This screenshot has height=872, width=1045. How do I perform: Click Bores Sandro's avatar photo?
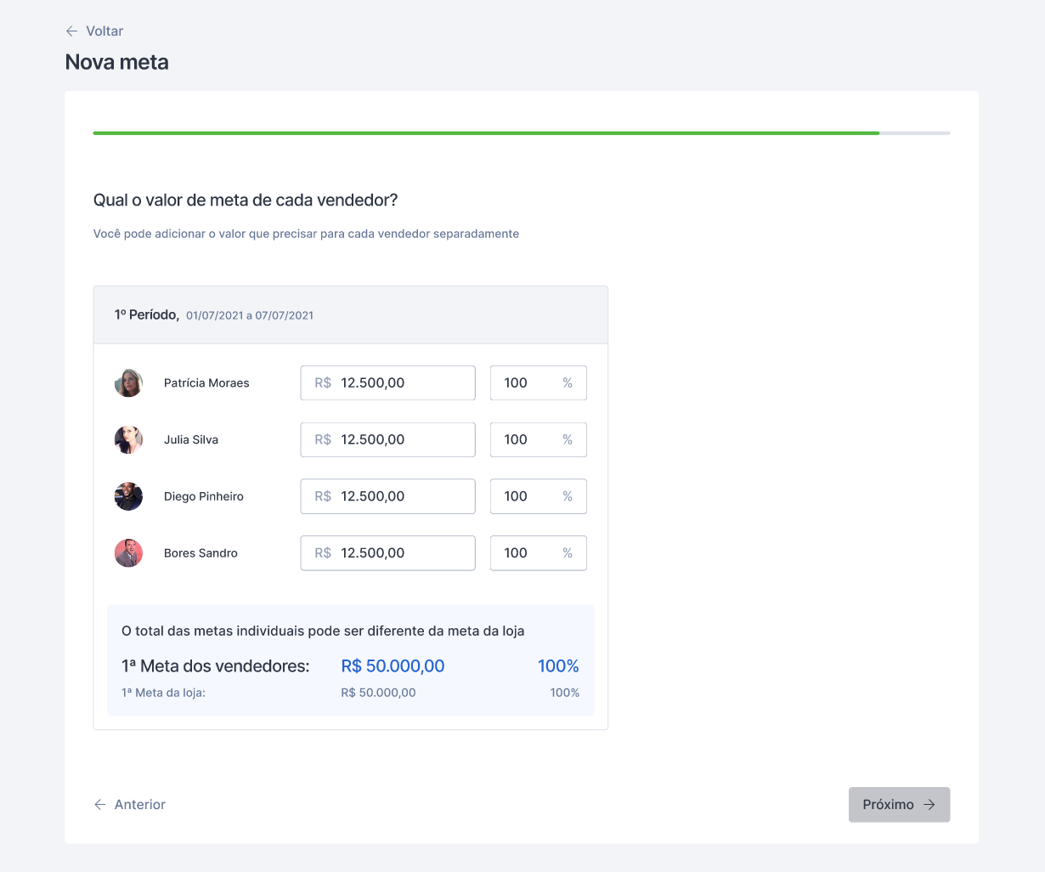tap(128, 553)
